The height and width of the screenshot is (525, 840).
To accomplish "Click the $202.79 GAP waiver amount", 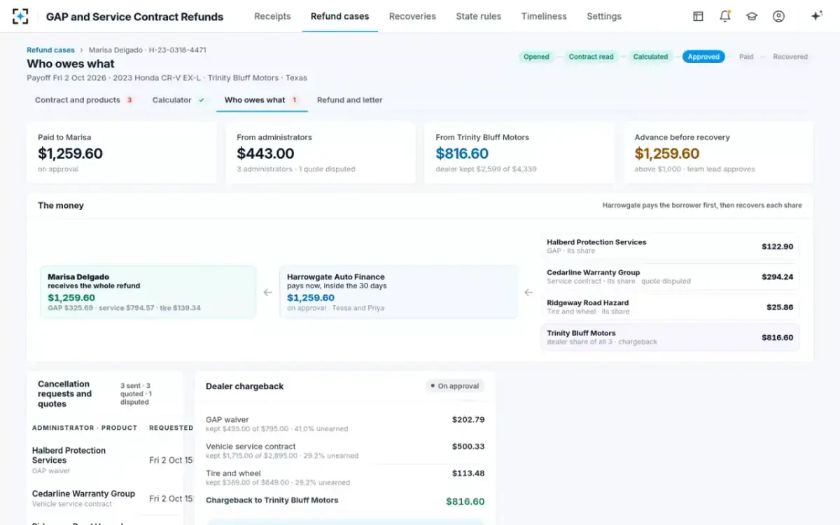I will click(x=468, y=420).
